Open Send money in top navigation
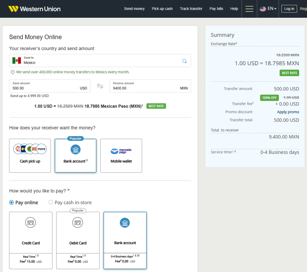 click(x=134, y=9)
